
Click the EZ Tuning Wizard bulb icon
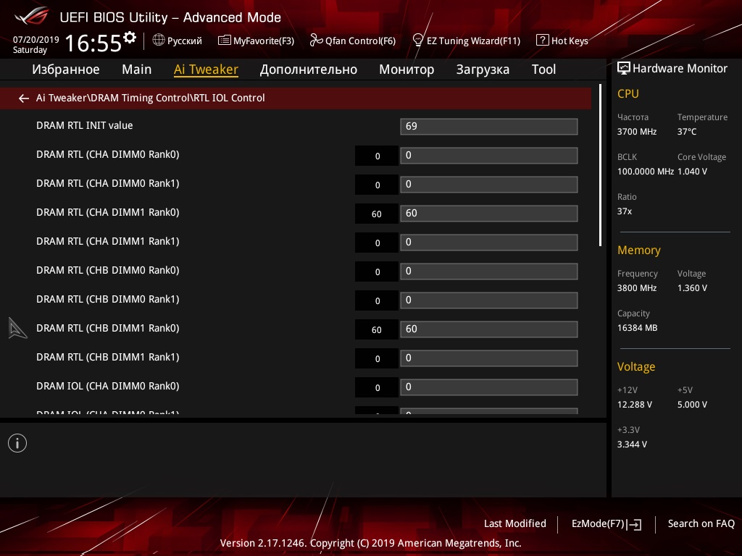[x=418, y=41]
